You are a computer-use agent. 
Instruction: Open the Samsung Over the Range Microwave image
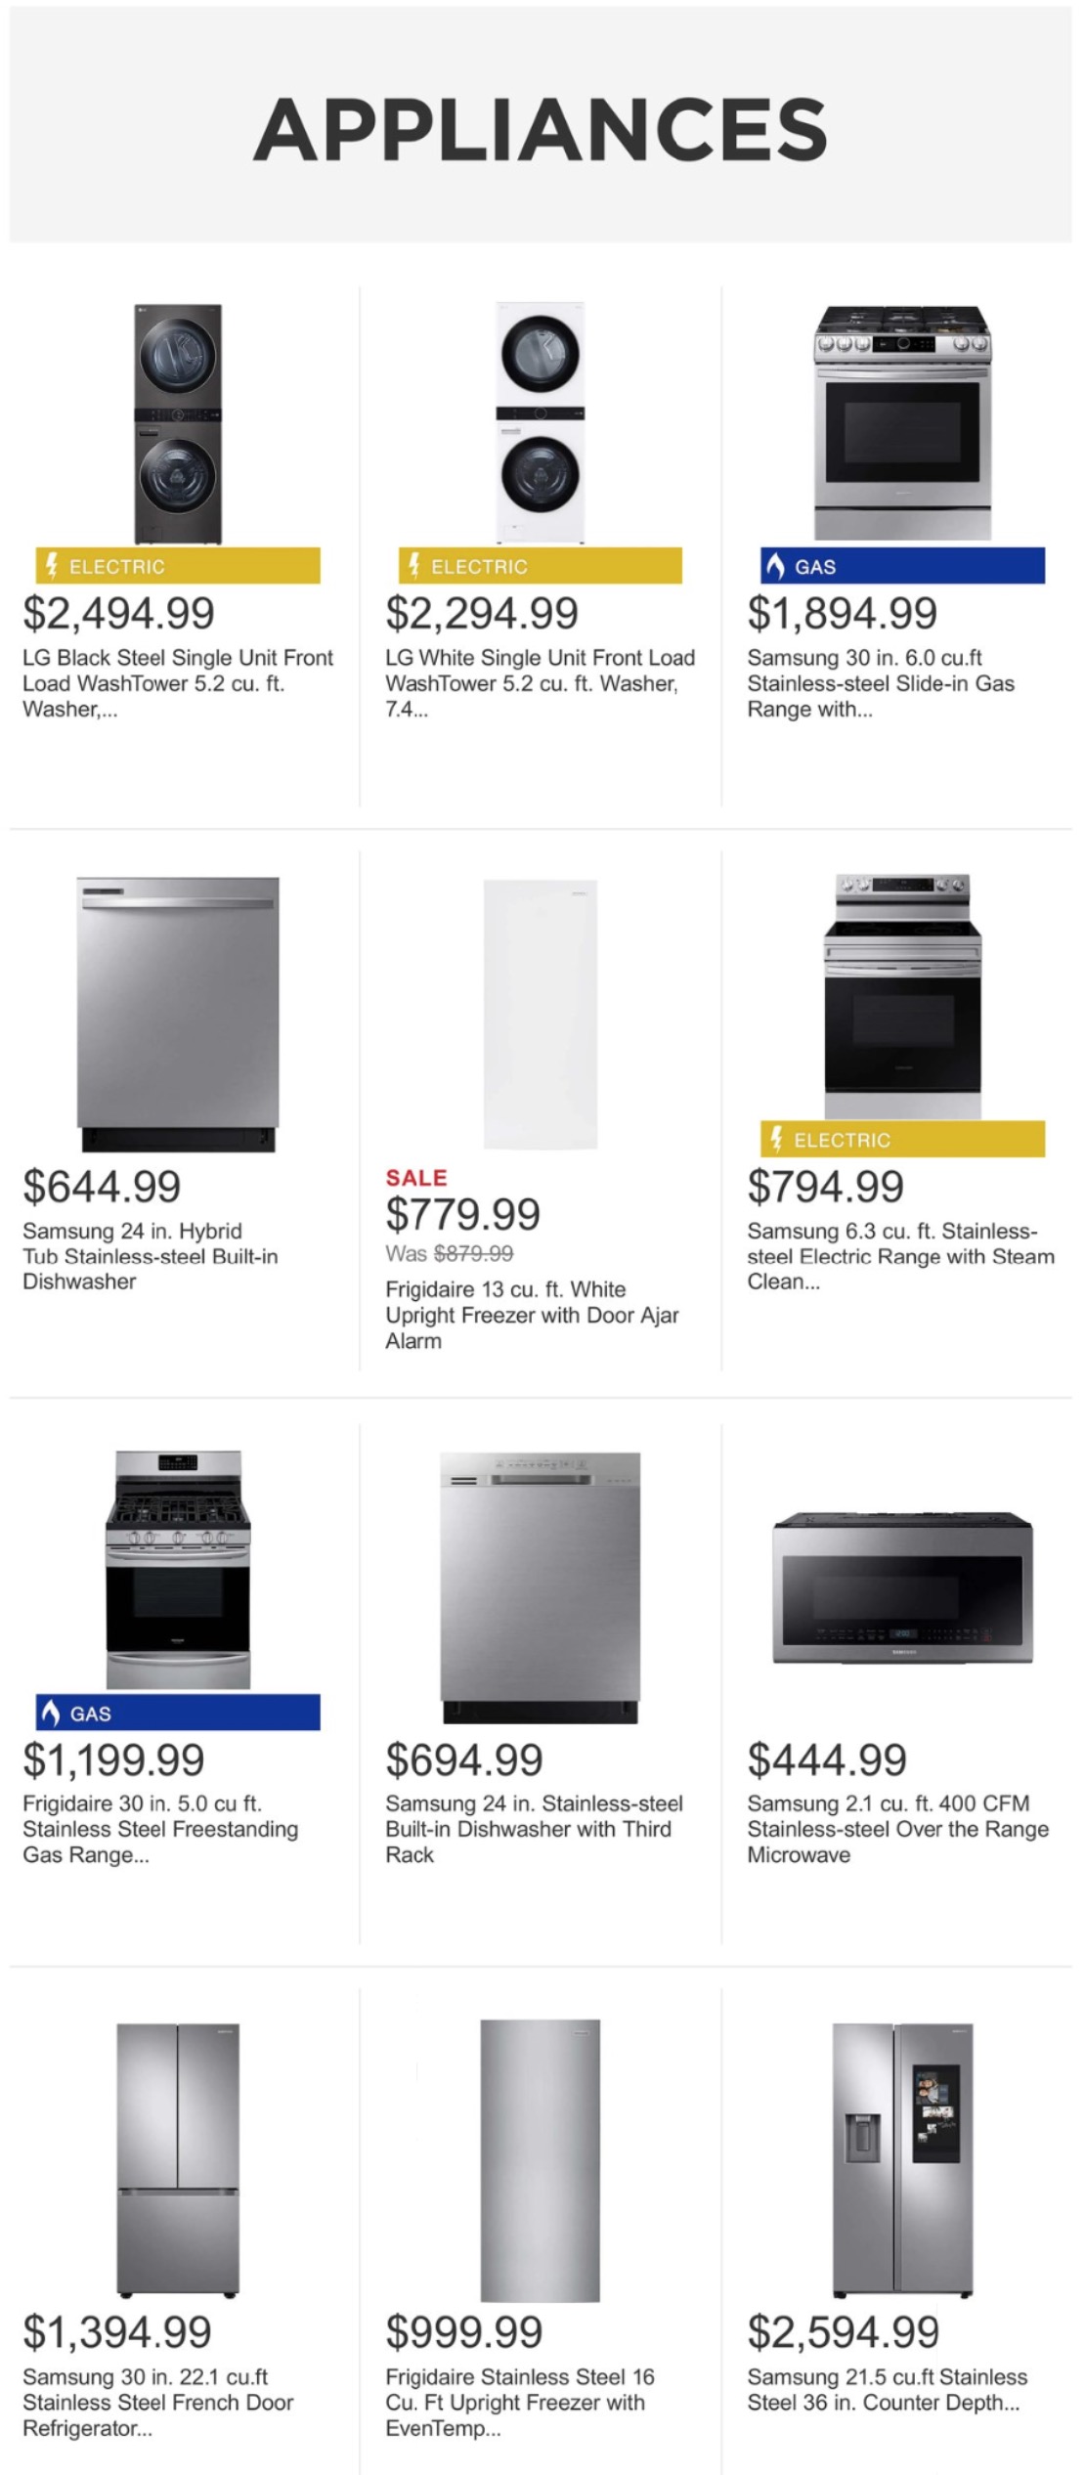(x=902, y=1586)
